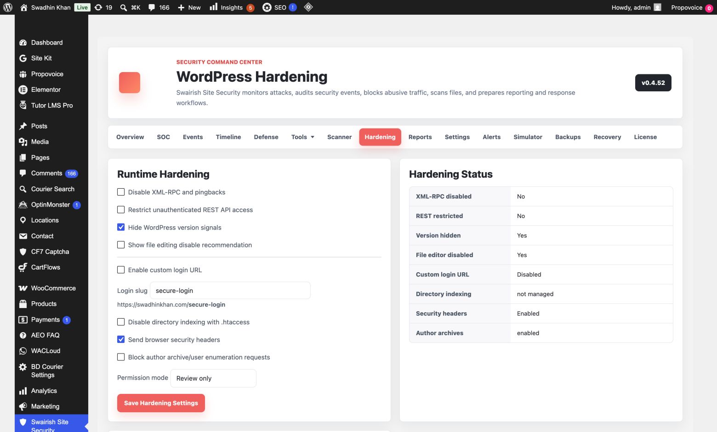
Task: Open the Scanner tab
Action: pyautogui.click(x=340, y=137)
